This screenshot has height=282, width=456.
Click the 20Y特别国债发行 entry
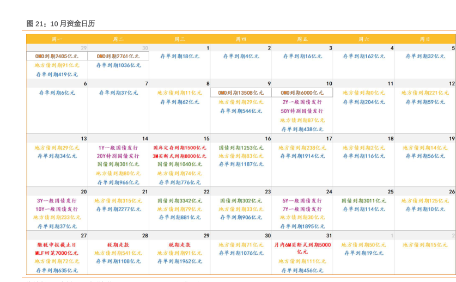[118, 156]
